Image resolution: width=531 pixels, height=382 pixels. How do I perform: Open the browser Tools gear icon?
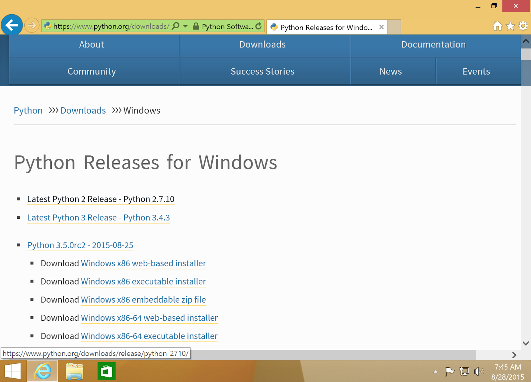[523, 26]
